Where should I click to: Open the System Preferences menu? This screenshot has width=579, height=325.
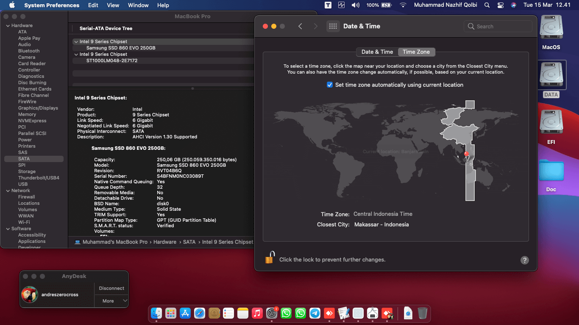tap(52, 5)
